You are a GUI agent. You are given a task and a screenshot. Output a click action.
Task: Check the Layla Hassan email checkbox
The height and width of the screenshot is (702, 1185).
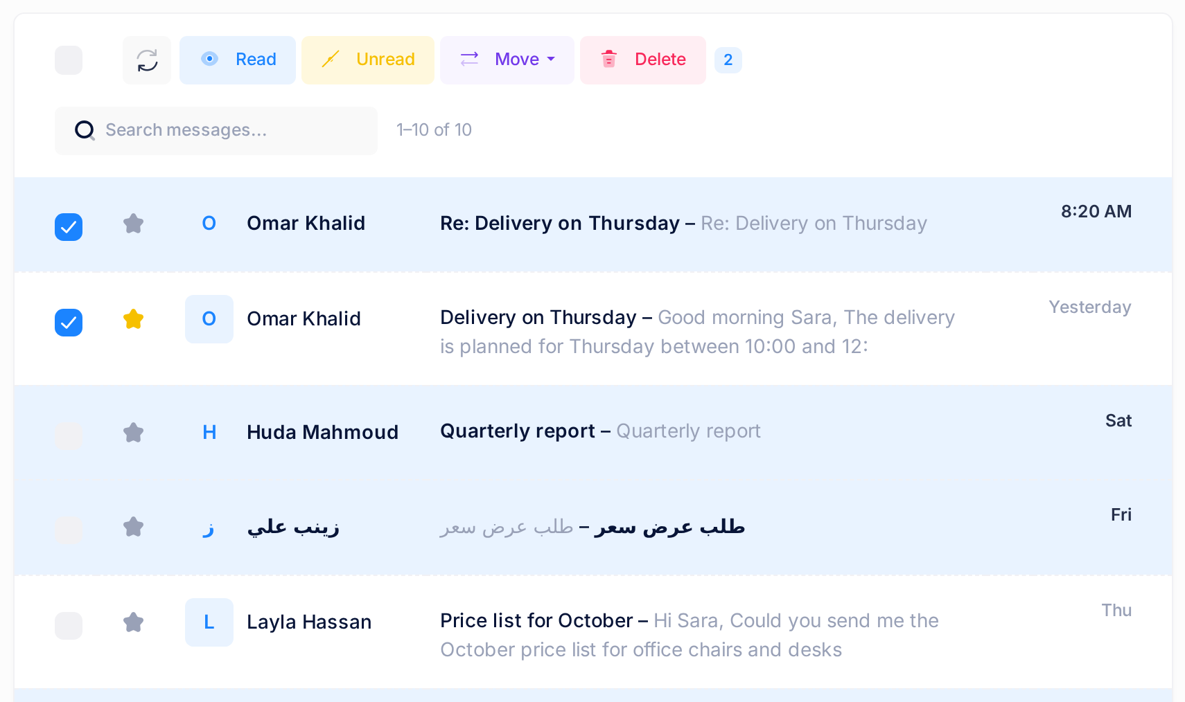point(69,626)
